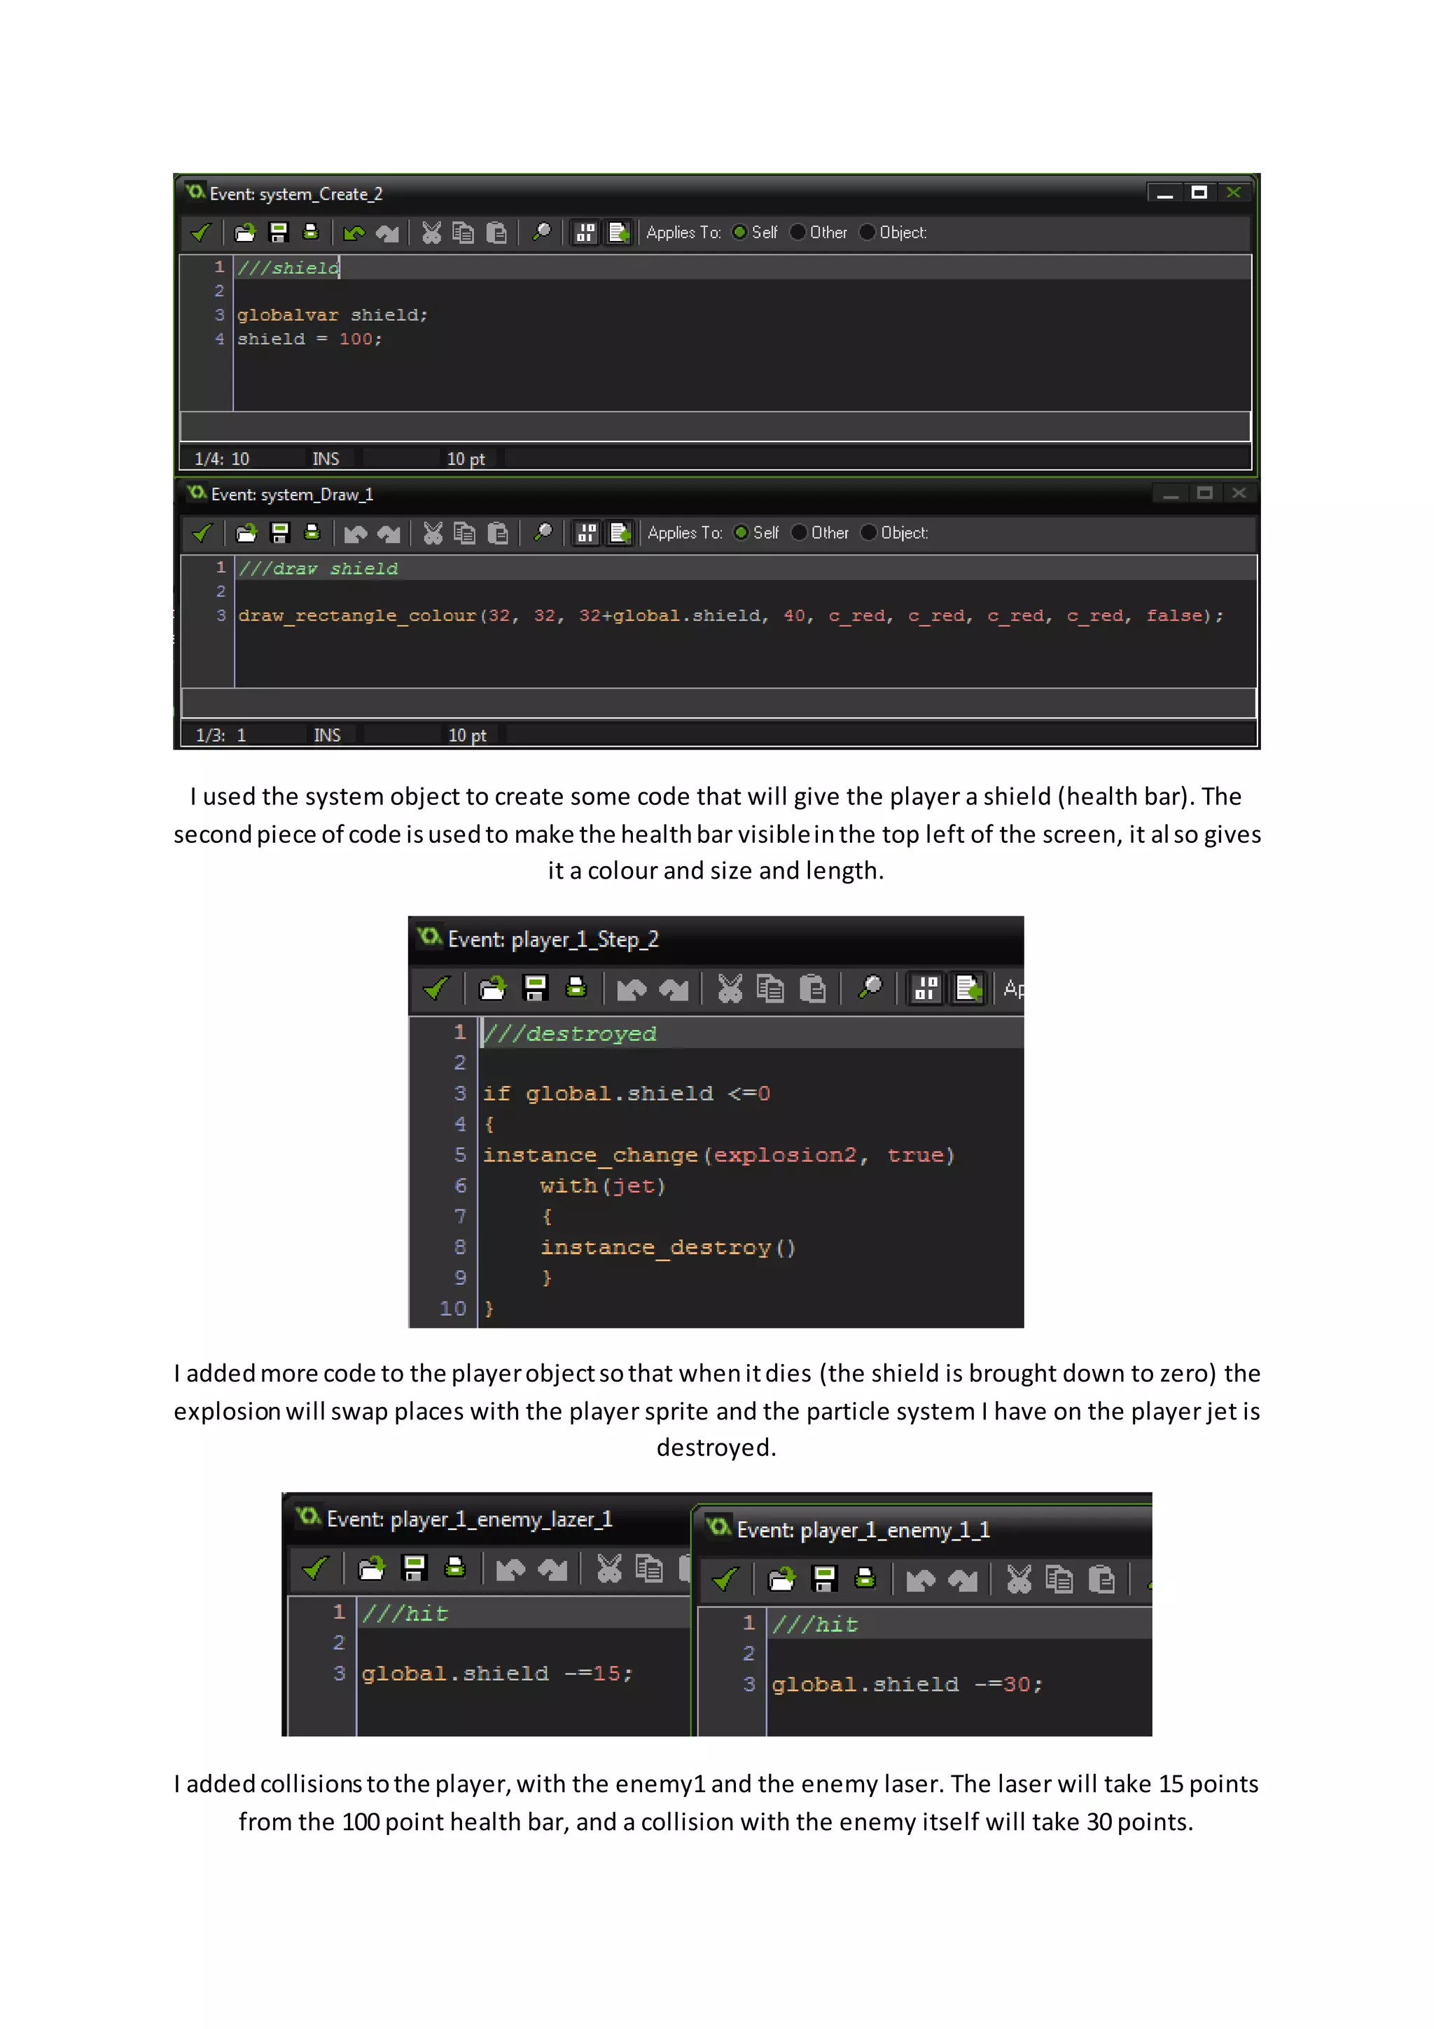Find magnifier icon in player_1_Step_2 toolbar
Screen dimensions: 1434x2029
click(870, 987)
